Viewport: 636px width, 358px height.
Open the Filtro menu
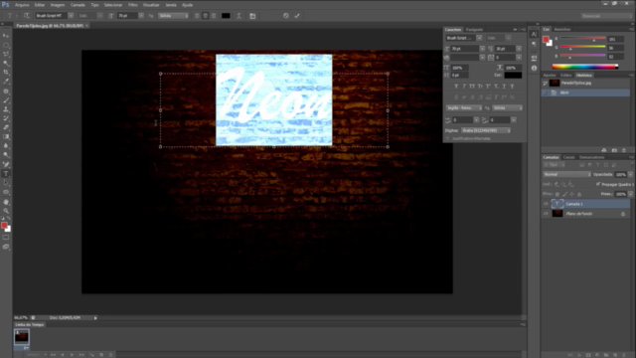coord(132,5)
